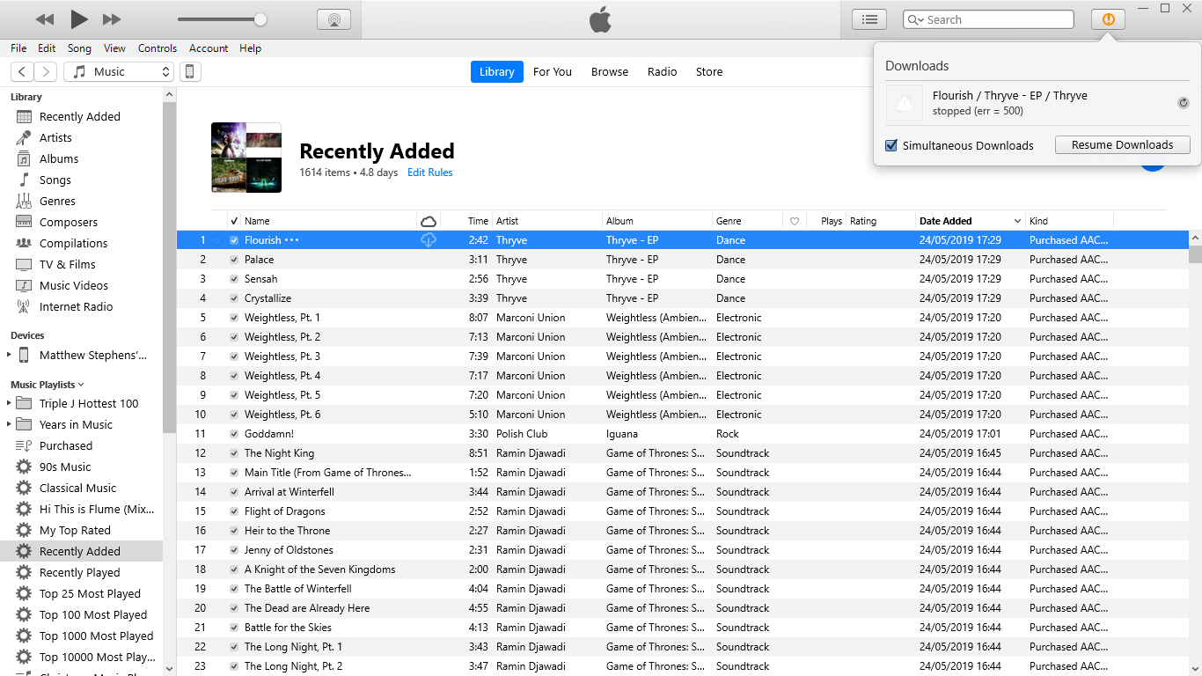This screenshot has height=676, width=1202.
Task: Switch to the For You tab
Action: (553, 72)
